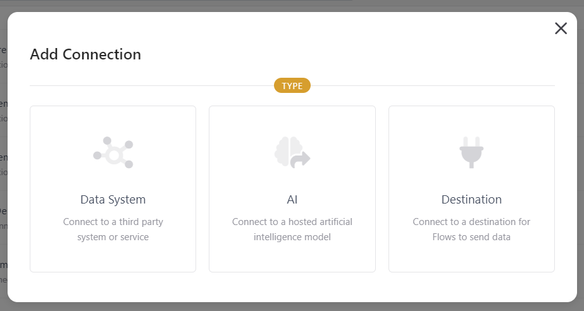The width and height of the screenshot is (584, 311).
Task: Pick the Destination connection type title
Action: (471, 200)
